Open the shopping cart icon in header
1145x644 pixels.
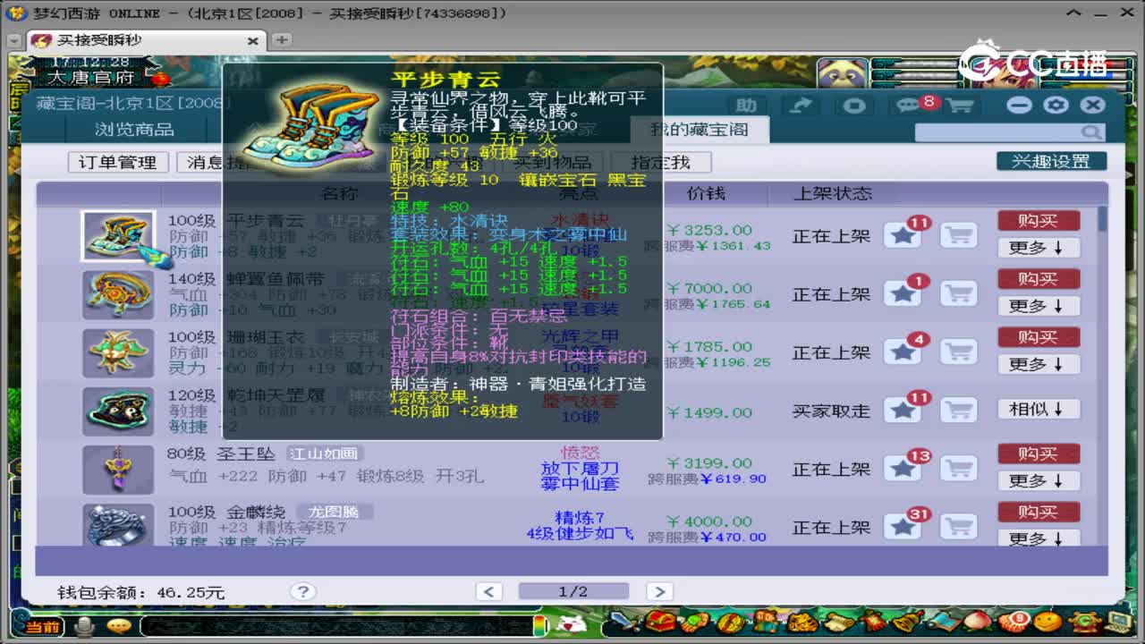(960, 106)
